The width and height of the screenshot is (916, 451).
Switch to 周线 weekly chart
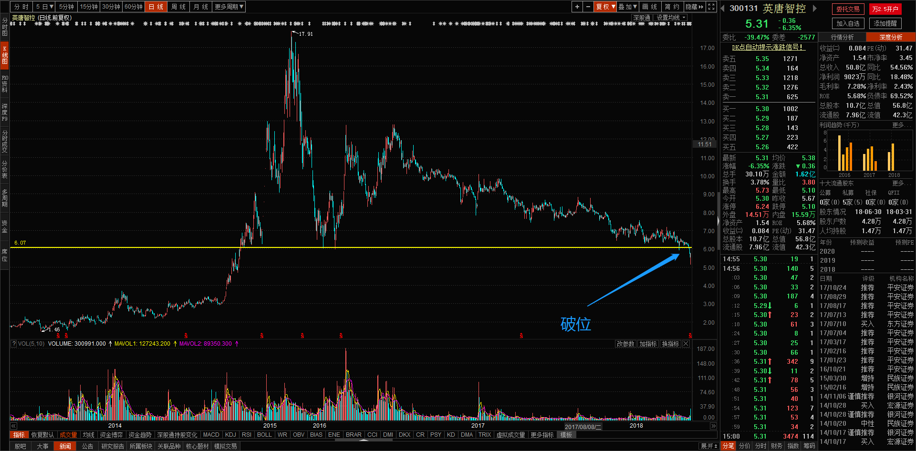pos(178,7)
